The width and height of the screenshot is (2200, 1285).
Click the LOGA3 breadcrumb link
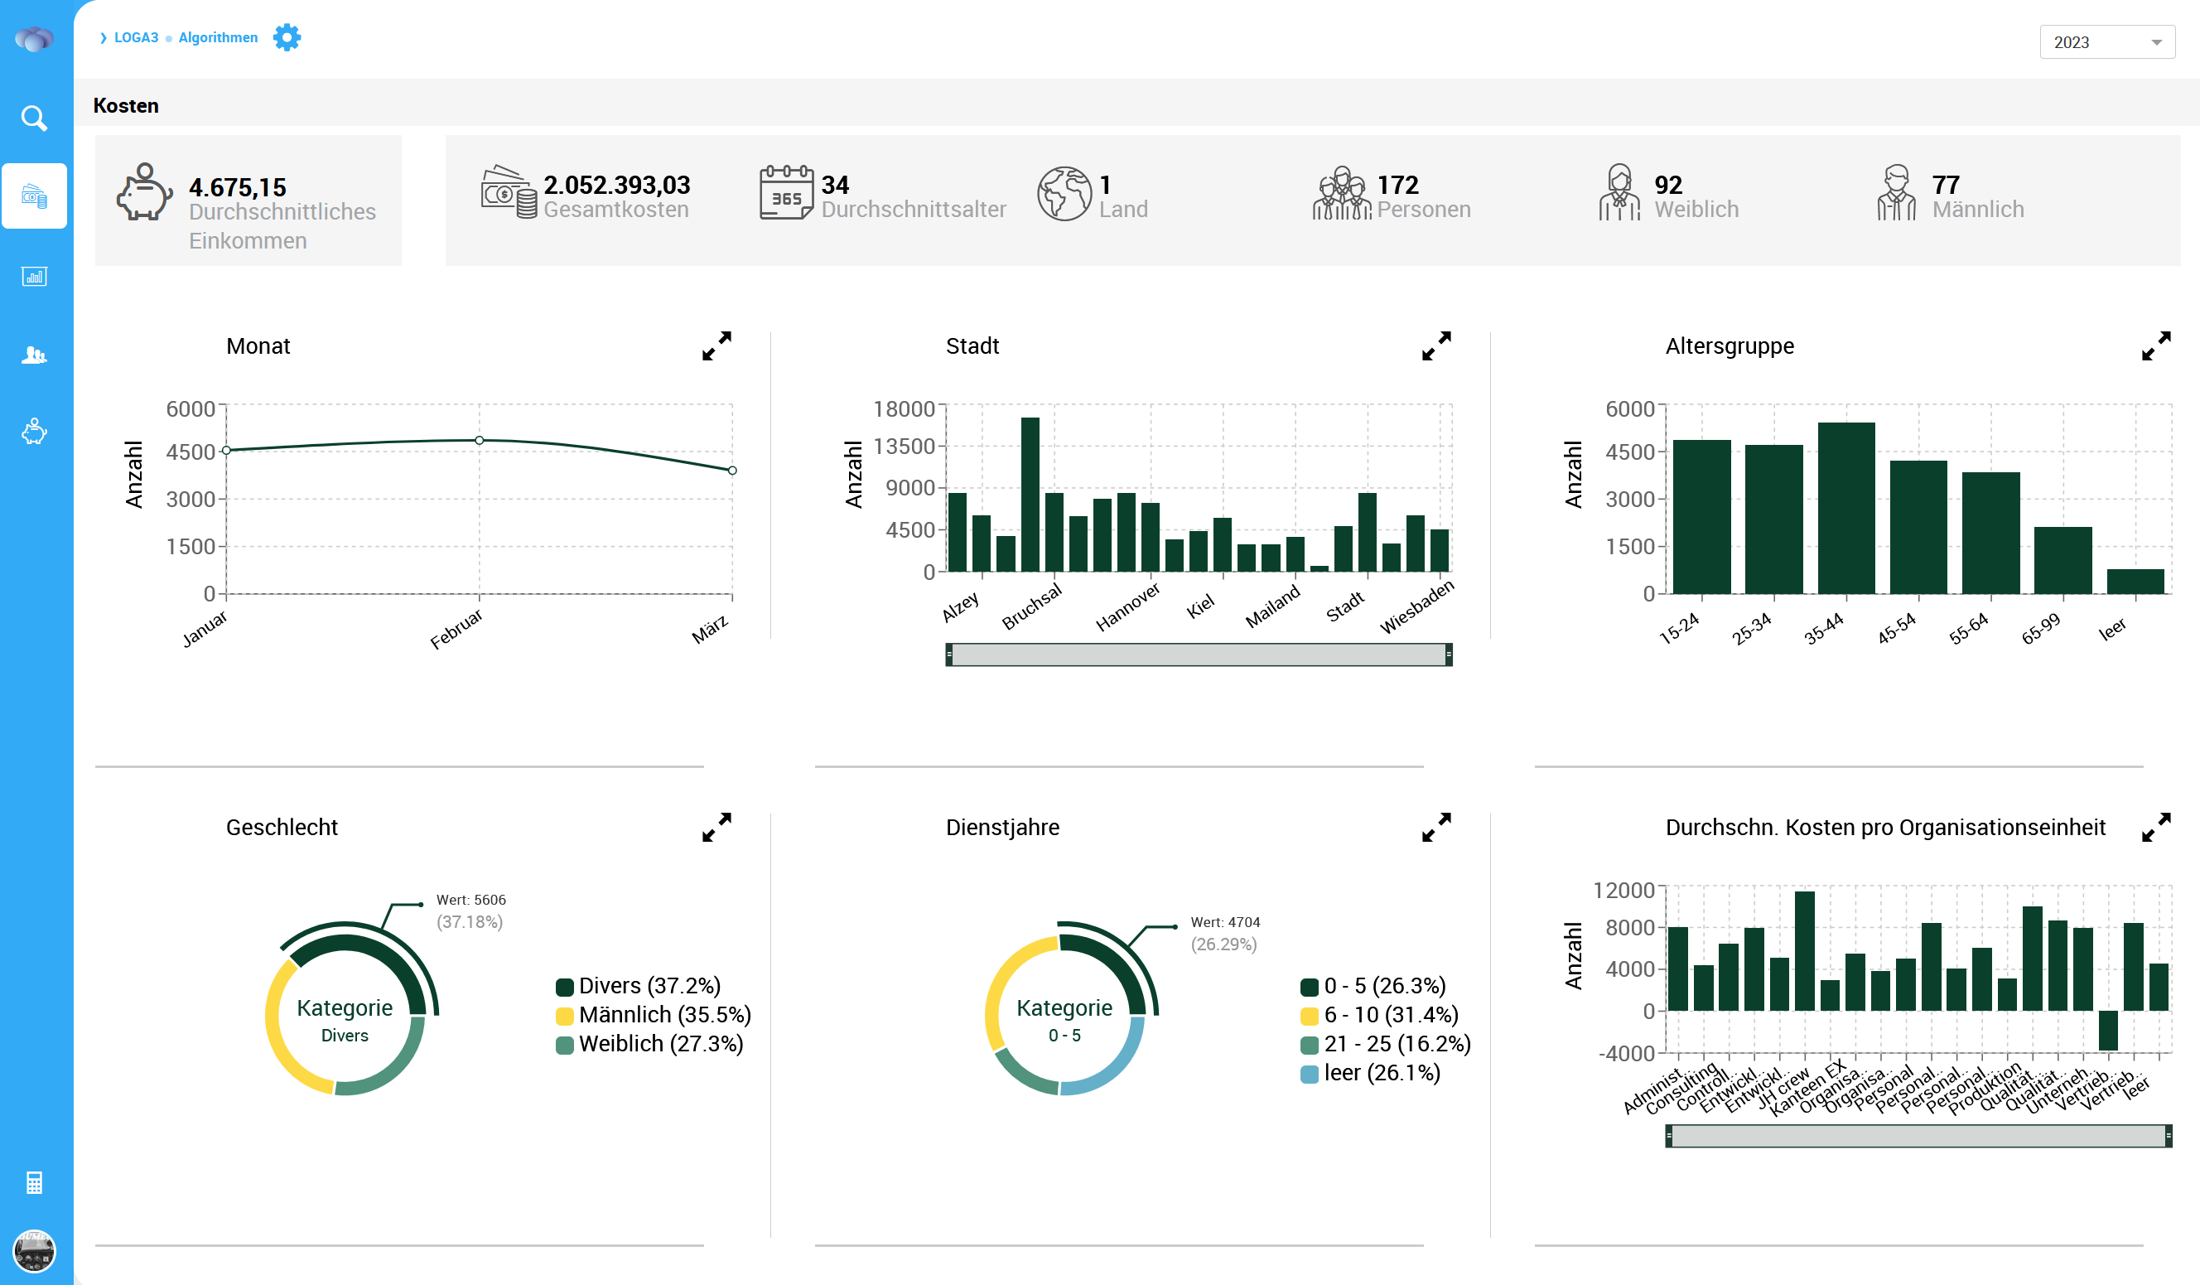[136, 37]
